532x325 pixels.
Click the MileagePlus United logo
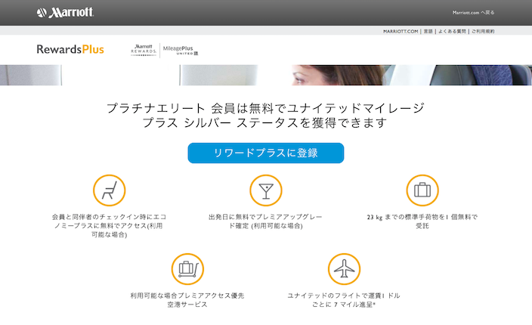coord(180,50)
